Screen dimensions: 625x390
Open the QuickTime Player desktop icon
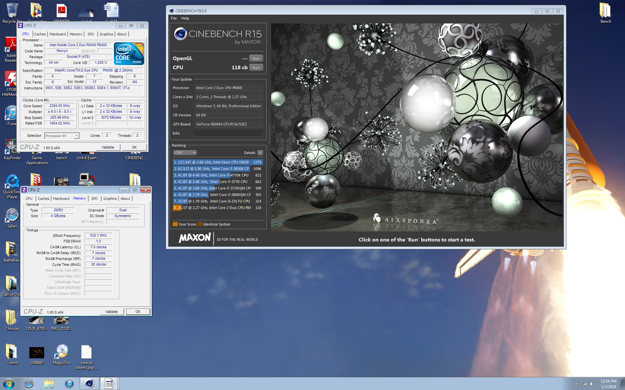coord(12,187)
